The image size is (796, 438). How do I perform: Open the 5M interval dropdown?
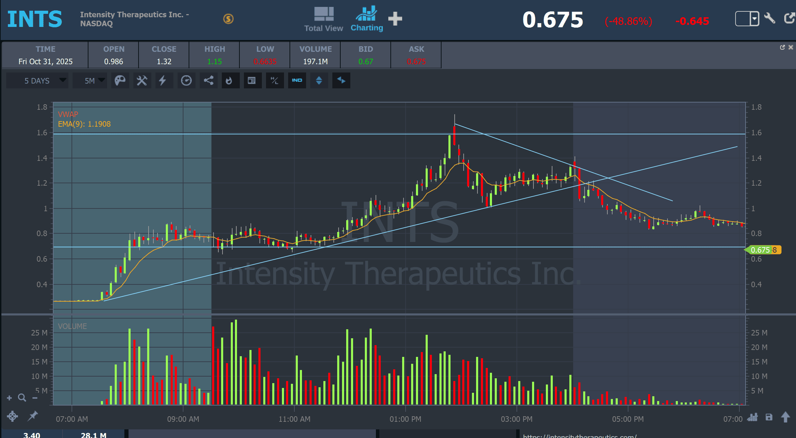[90, 80]
